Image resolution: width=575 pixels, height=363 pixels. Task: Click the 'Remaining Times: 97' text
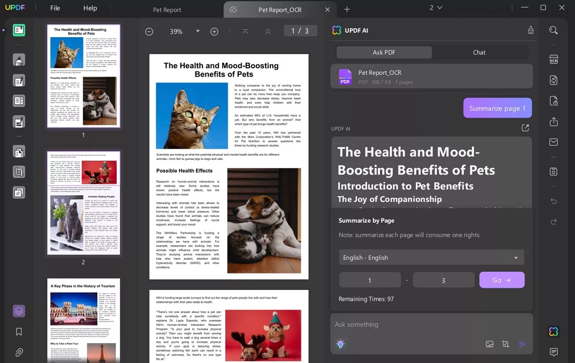coord(366,299)
